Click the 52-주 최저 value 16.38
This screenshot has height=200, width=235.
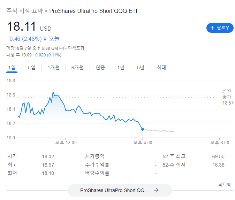pyautogui.click(x=218, y=165)
